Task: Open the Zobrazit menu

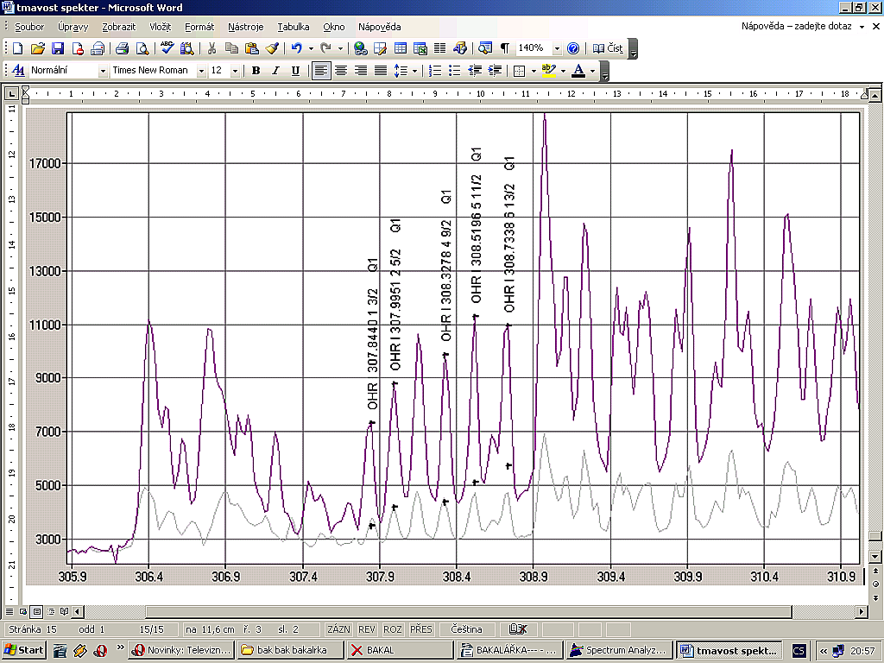Action: point(118,27)
